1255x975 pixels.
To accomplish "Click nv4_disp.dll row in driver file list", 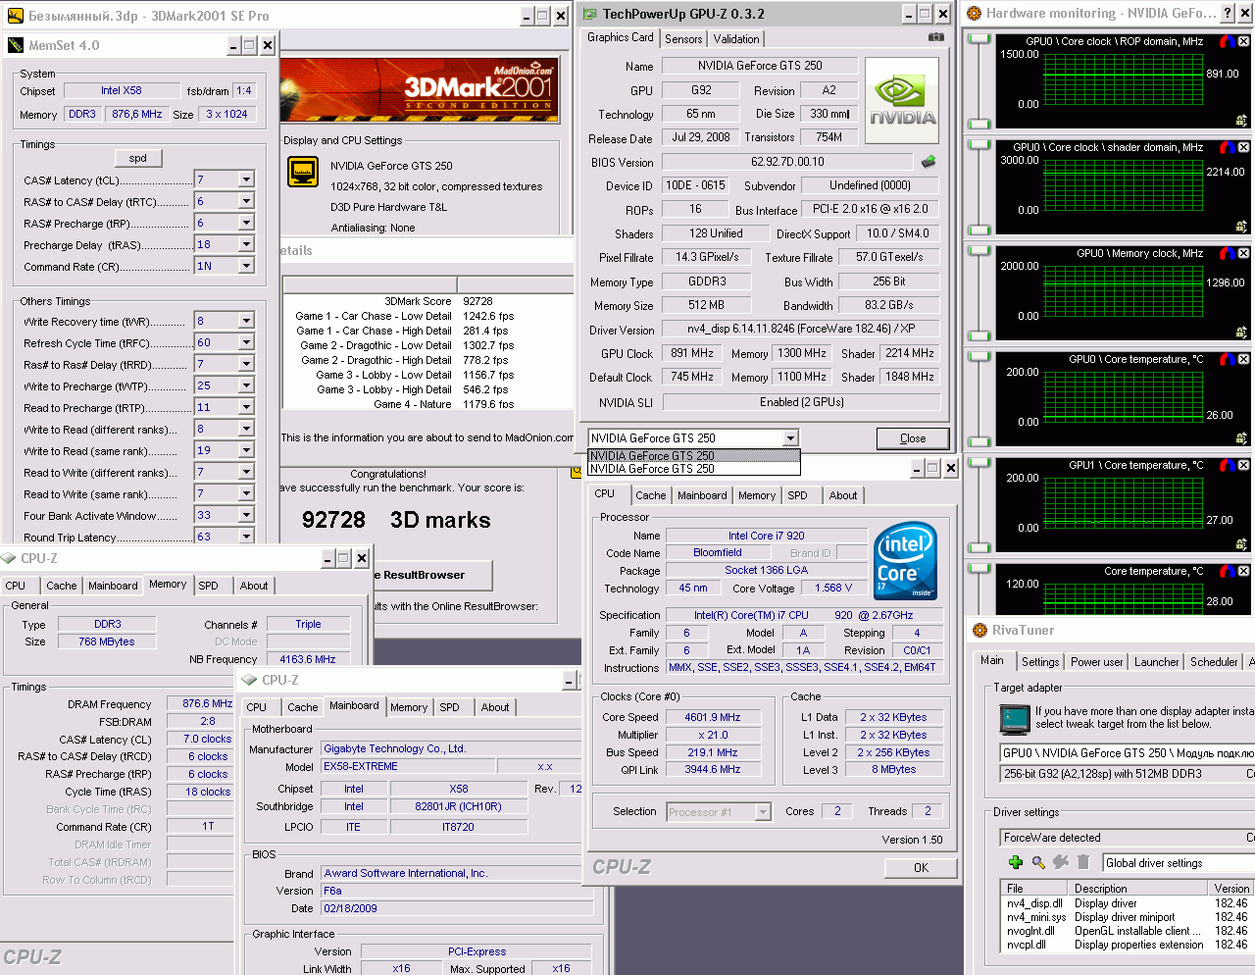I will (x=1128, y=903).
